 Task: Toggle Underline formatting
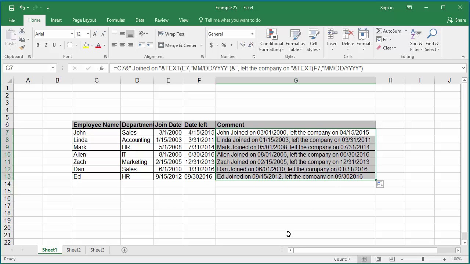[x=54, y=45]
